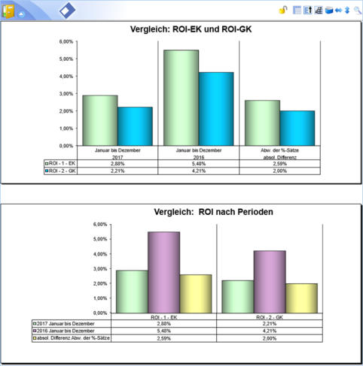This screenshot has height=366, width=363.
Task: Click the chart-and-table layout icon
Action: click(x=319, y=10)
